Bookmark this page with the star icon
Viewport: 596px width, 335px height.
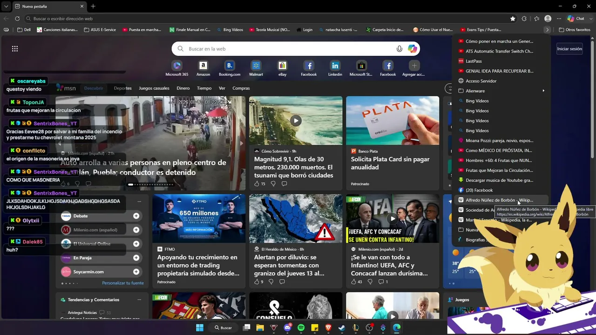pyautogui.click(x=513, y=19)
